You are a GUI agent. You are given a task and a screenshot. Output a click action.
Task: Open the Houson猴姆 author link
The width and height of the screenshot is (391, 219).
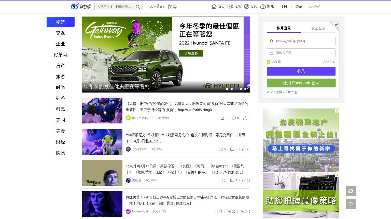click(x=140, y=211)
